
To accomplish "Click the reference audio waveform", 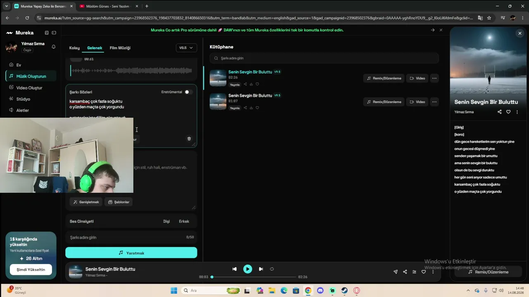I will pyautogui.click(x=131, y=71).
